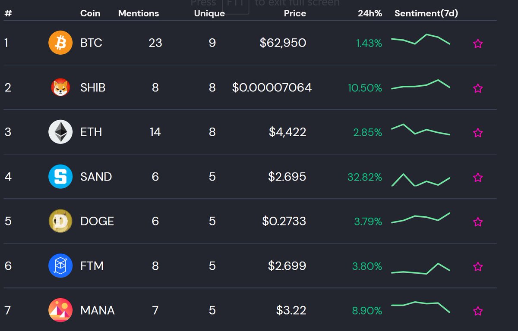Screen dimensions: 518x331
Task: Click the Shiba Inu coin logo
Action: [x=60, y=88]
